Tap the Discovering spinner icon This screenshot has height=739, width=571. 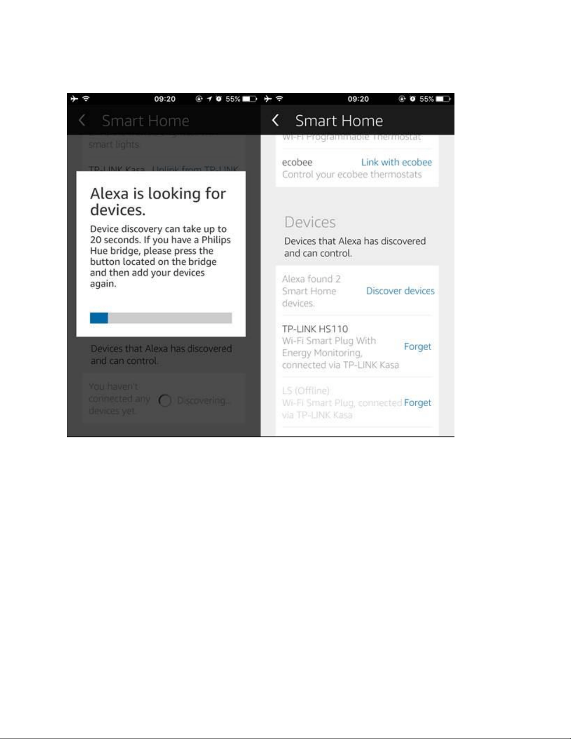[165, 401]
